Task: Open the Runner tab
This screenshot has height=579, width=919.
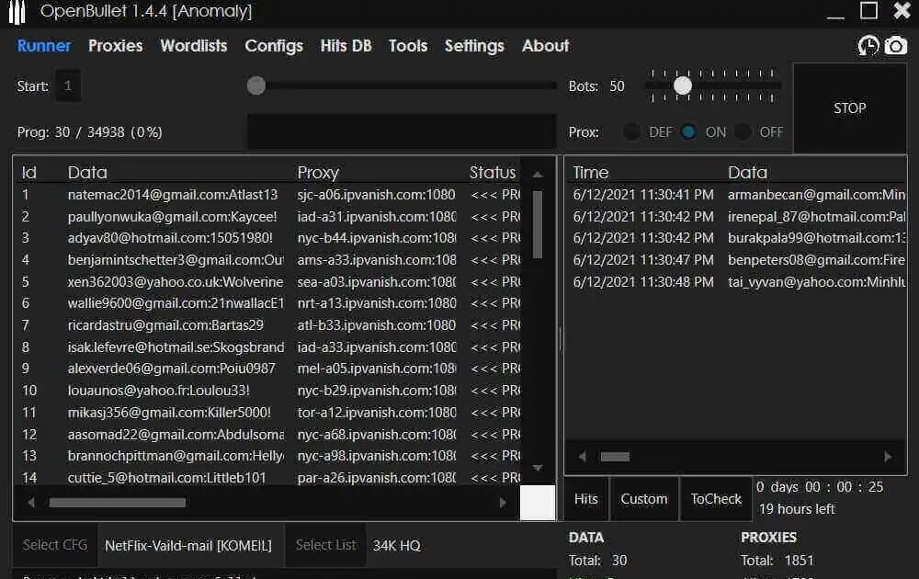Action: coord(44,46)
